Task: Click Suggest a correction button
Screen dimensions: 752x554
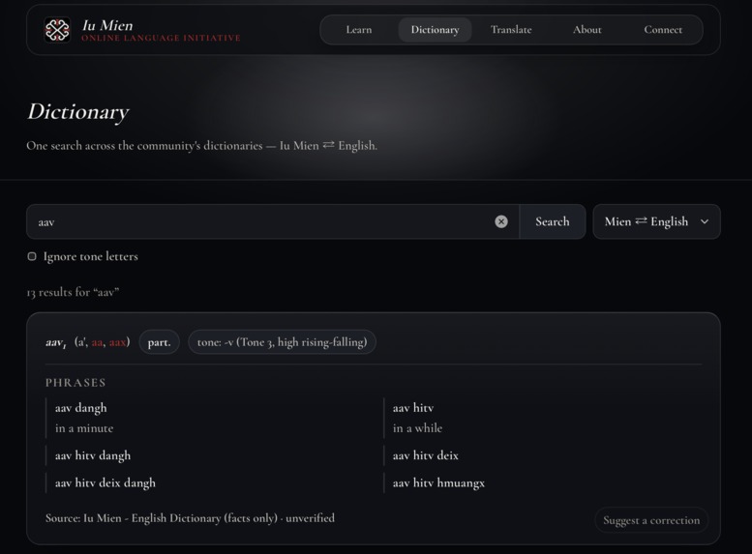Action: (x=651, y=520)
